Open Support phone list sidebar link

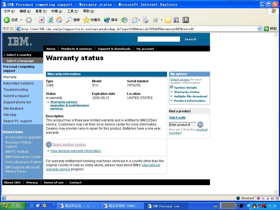(17, 102)
